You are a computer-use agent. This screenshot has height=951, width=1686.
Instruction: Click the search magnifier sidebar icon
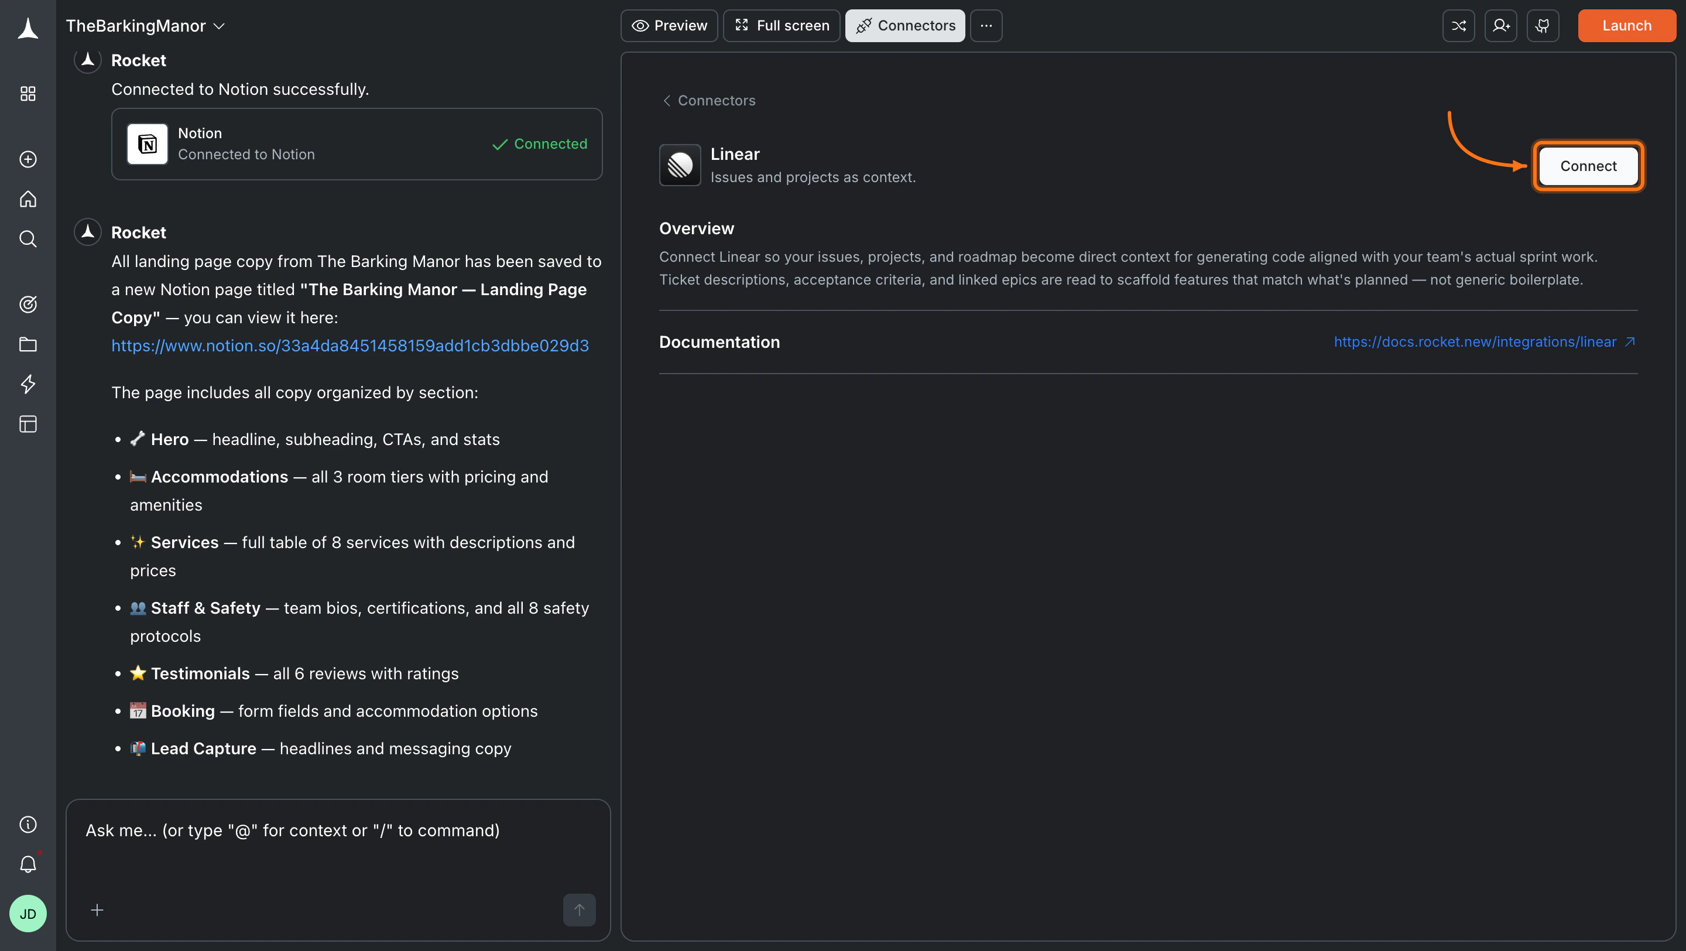pyautogui.click(x=28, y=239)
